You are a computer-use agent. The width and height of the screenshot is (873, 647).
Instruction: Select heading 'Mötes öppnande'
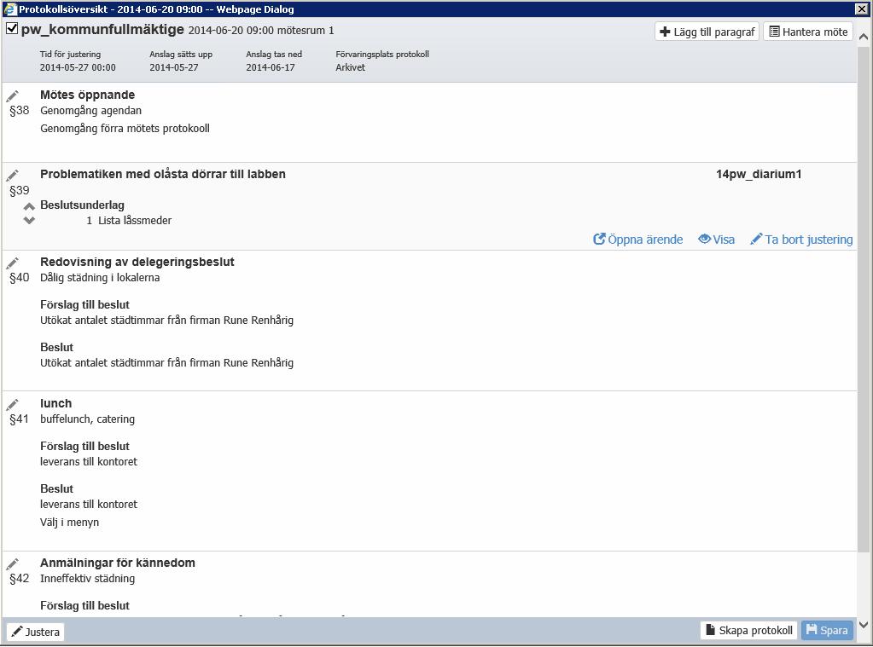point(87,95)
